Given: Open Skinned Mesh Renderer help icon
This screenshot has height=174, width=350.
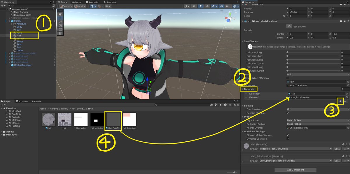Looking at the screenshot, I should point(341,21).
